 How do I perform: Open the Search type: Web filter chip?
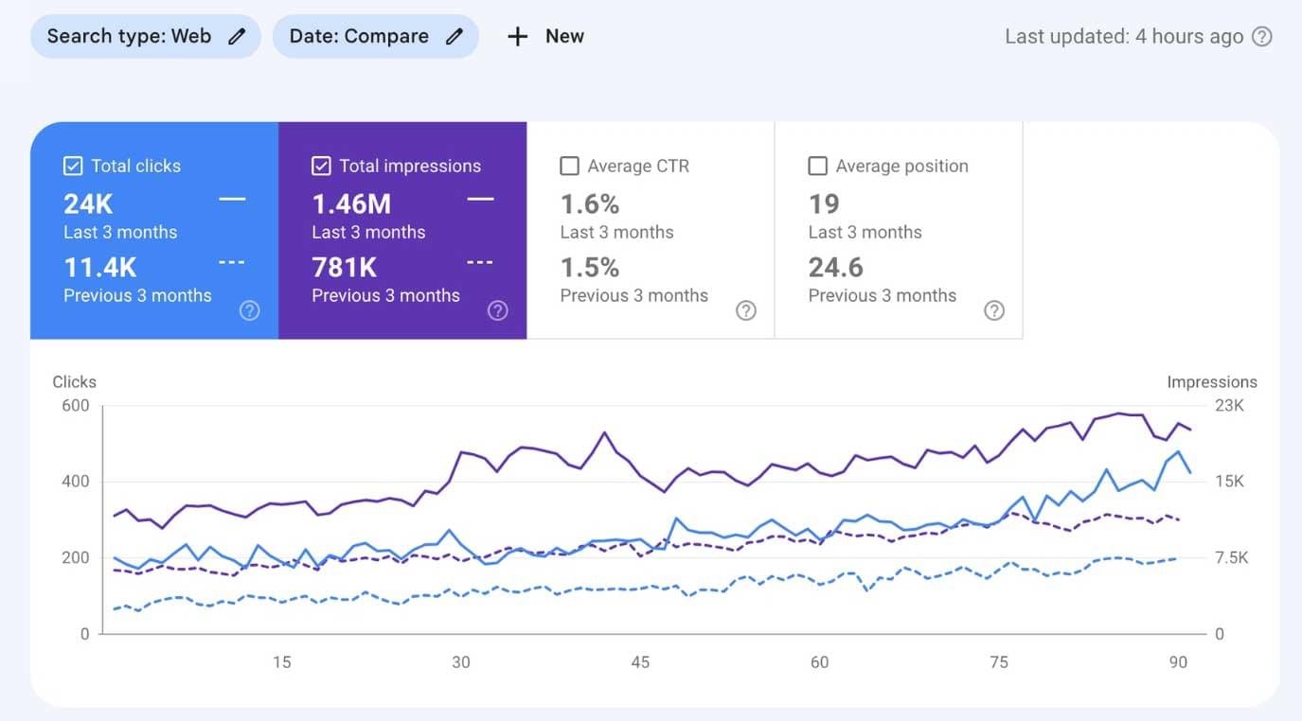point(129,37)
